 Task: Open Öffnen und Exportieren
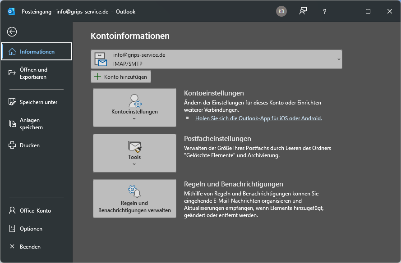tap(37, 73)
